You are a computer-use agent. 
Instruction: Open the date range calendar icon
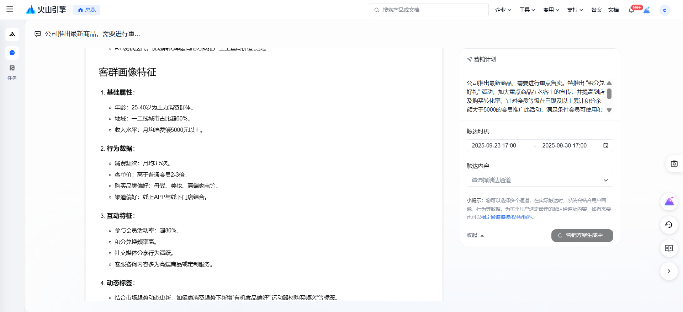(x=606, y=146)
